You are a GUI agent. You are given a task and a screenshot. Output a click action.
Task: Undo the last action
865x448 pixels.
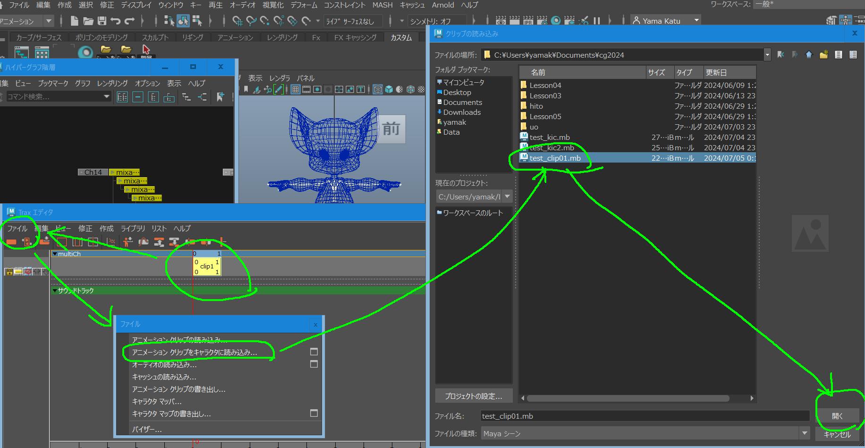[x=116, y=21]
